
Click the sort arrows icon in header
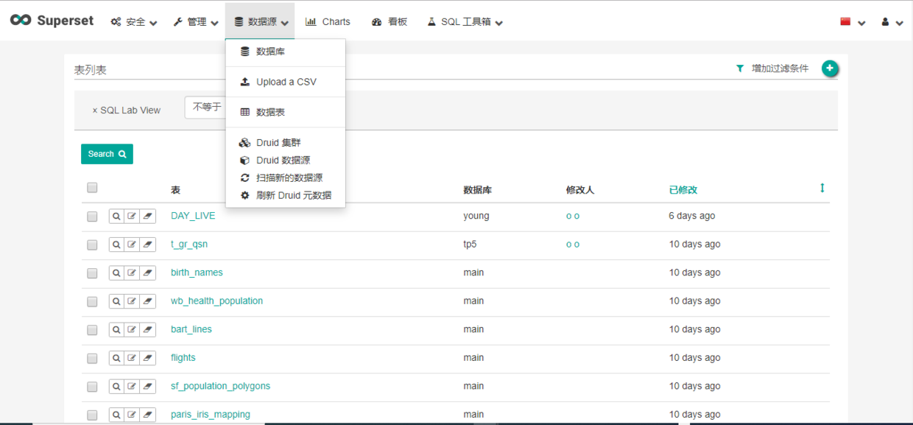point(822,189)
